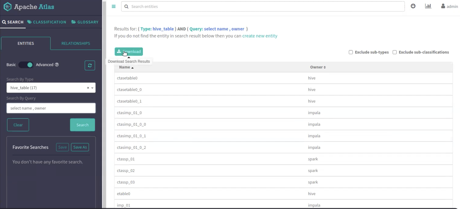This screenshot has height=209, width=460.
Task: Sort results by Owner column
Action: click(318, 67)
